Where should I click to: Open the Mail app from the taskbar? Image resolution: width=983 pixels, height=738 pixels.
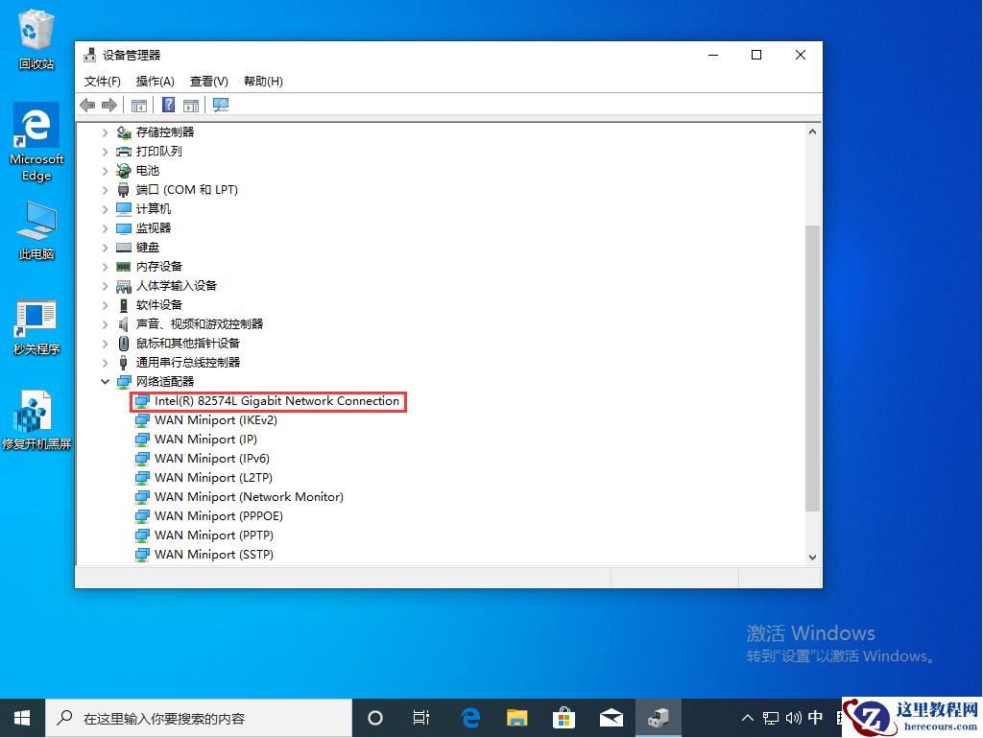click(x=611, y=717)
